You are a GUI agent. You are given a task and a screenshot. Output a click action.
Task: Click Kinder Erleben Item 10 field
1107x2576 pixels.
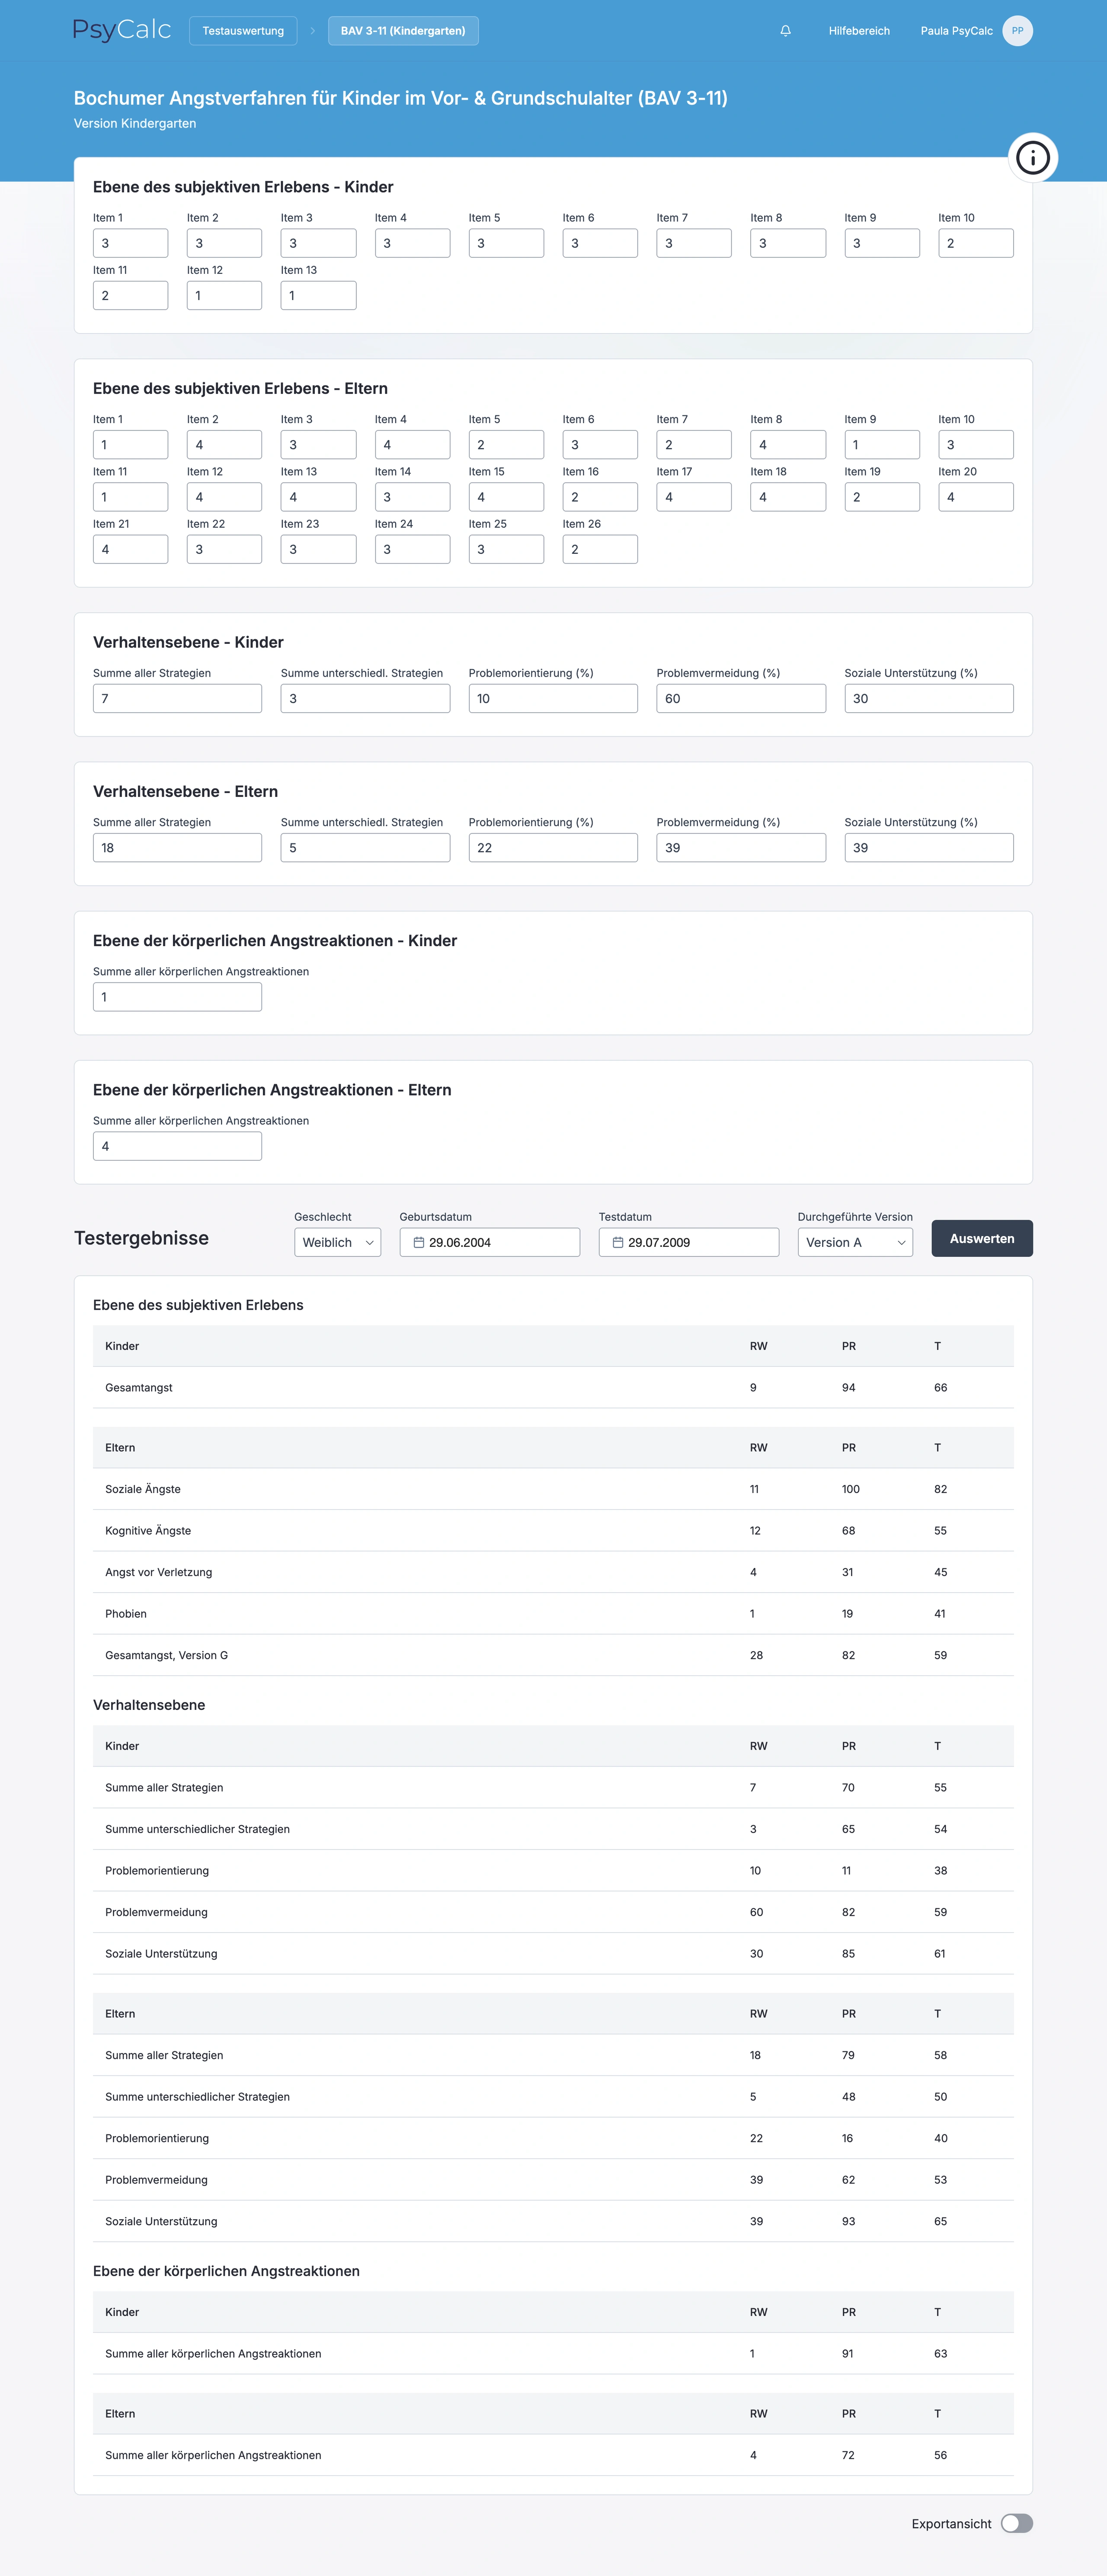click(x=976, y=243)
